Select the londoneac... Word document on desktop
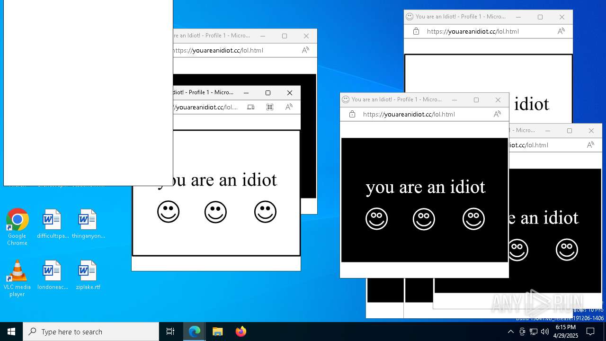The width and height of the screenshot is (606, 341). [x=53, y=275]
